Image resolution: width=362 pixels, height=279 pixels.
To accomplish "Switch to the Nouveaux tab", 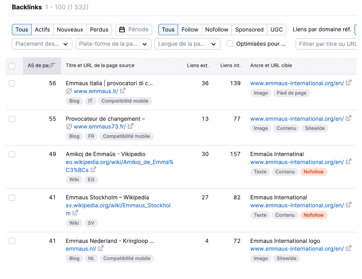I will pos(70,30).
